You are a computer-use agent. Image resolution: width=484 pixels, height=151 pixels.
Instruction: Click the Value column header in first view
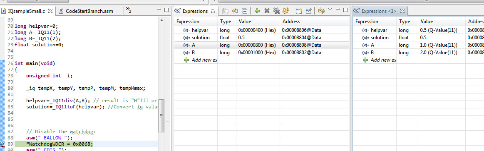pos(258,22)
